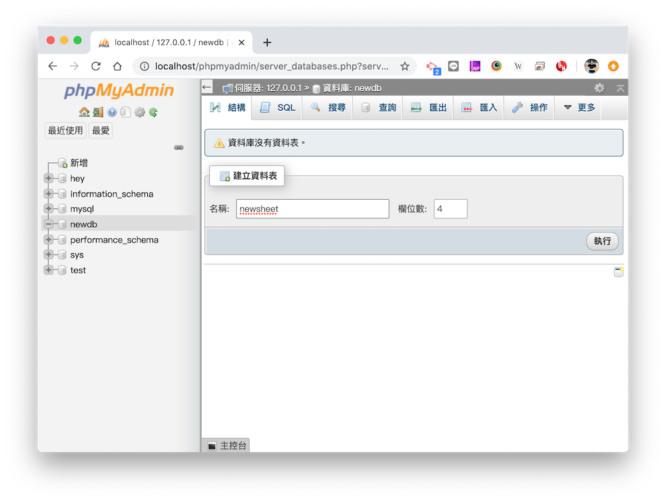Select the mysql database in tree

[82, 209]
